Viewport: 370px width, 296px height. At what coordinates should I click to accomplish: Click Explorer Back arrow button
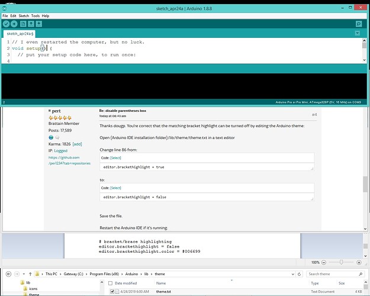(x=8, y=274)
